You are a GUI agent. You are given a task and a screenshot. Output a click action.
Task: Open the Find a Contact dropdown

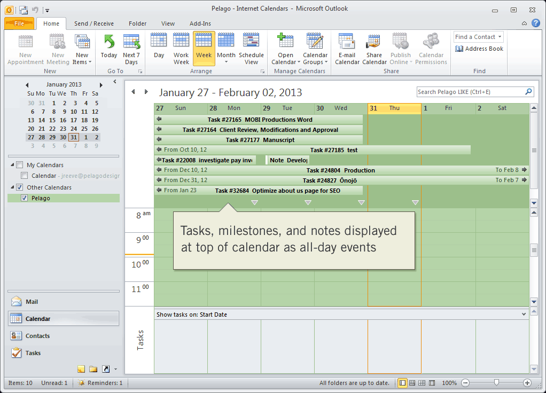click(x=500, y=36)
